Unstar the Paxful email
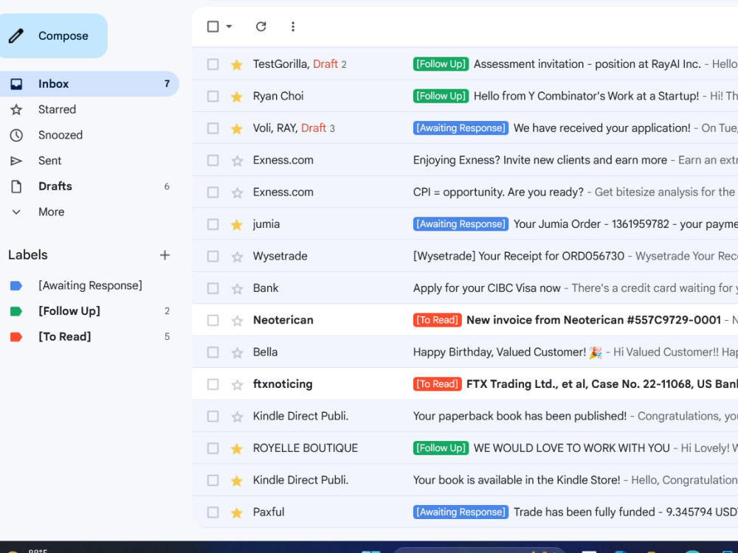Screen dimensions: 738x553 237,512
